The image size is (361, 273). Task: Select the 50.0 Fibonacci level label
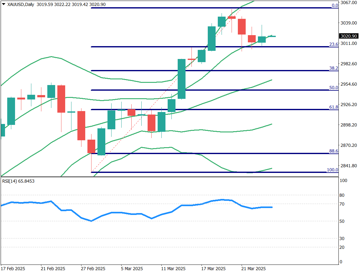pyautogui.click(x=334, y=88)
